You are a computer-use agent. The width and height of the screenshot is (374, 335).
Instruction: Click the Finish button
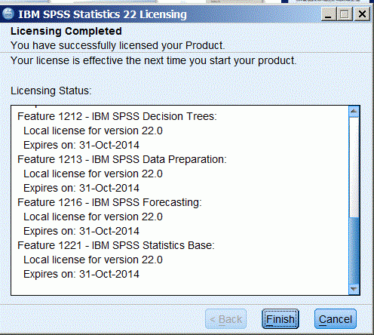click(280, 319)
